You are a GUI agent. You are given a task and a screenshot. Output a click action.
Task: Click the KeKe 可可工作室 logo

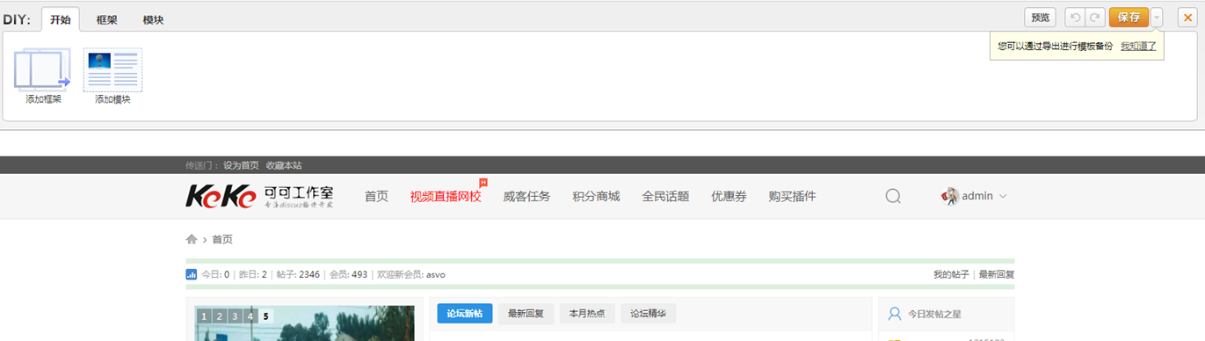pyautogui.click(x=260, y=196)
